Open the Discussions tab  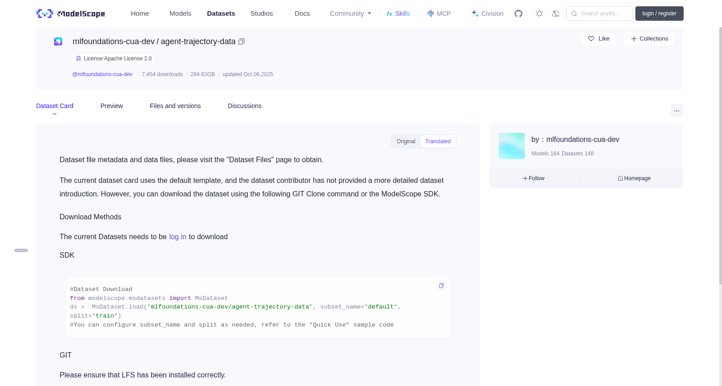tap(245, 106)
